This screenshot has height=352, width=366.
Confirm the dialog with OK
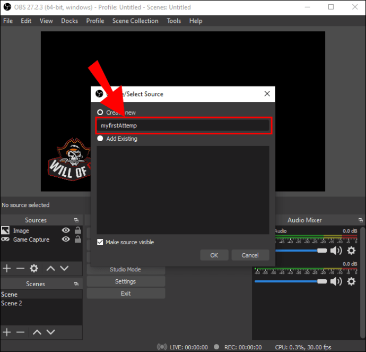pyautogui.click(x=214, y=255)
